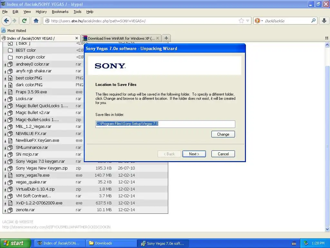
Task: Click the [ back ] directory link
Action: (23, 43)
